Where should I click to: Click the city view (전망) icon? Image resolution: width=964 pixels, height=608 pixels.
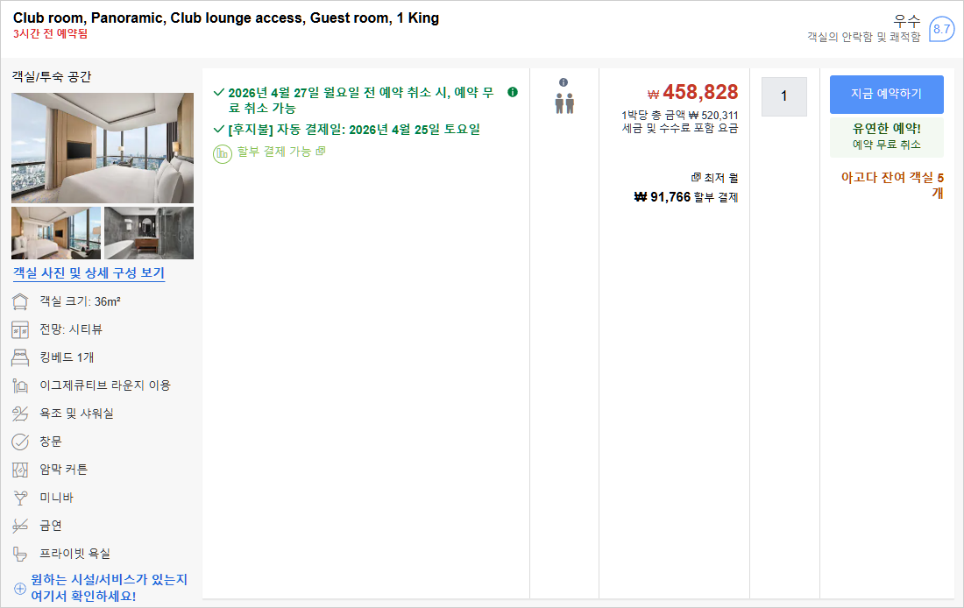pos(20,329)
